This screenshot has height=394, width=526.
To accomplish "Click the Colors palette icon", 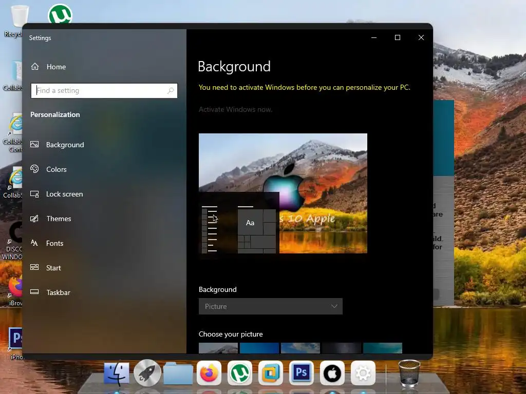I will tap(34, 169).
